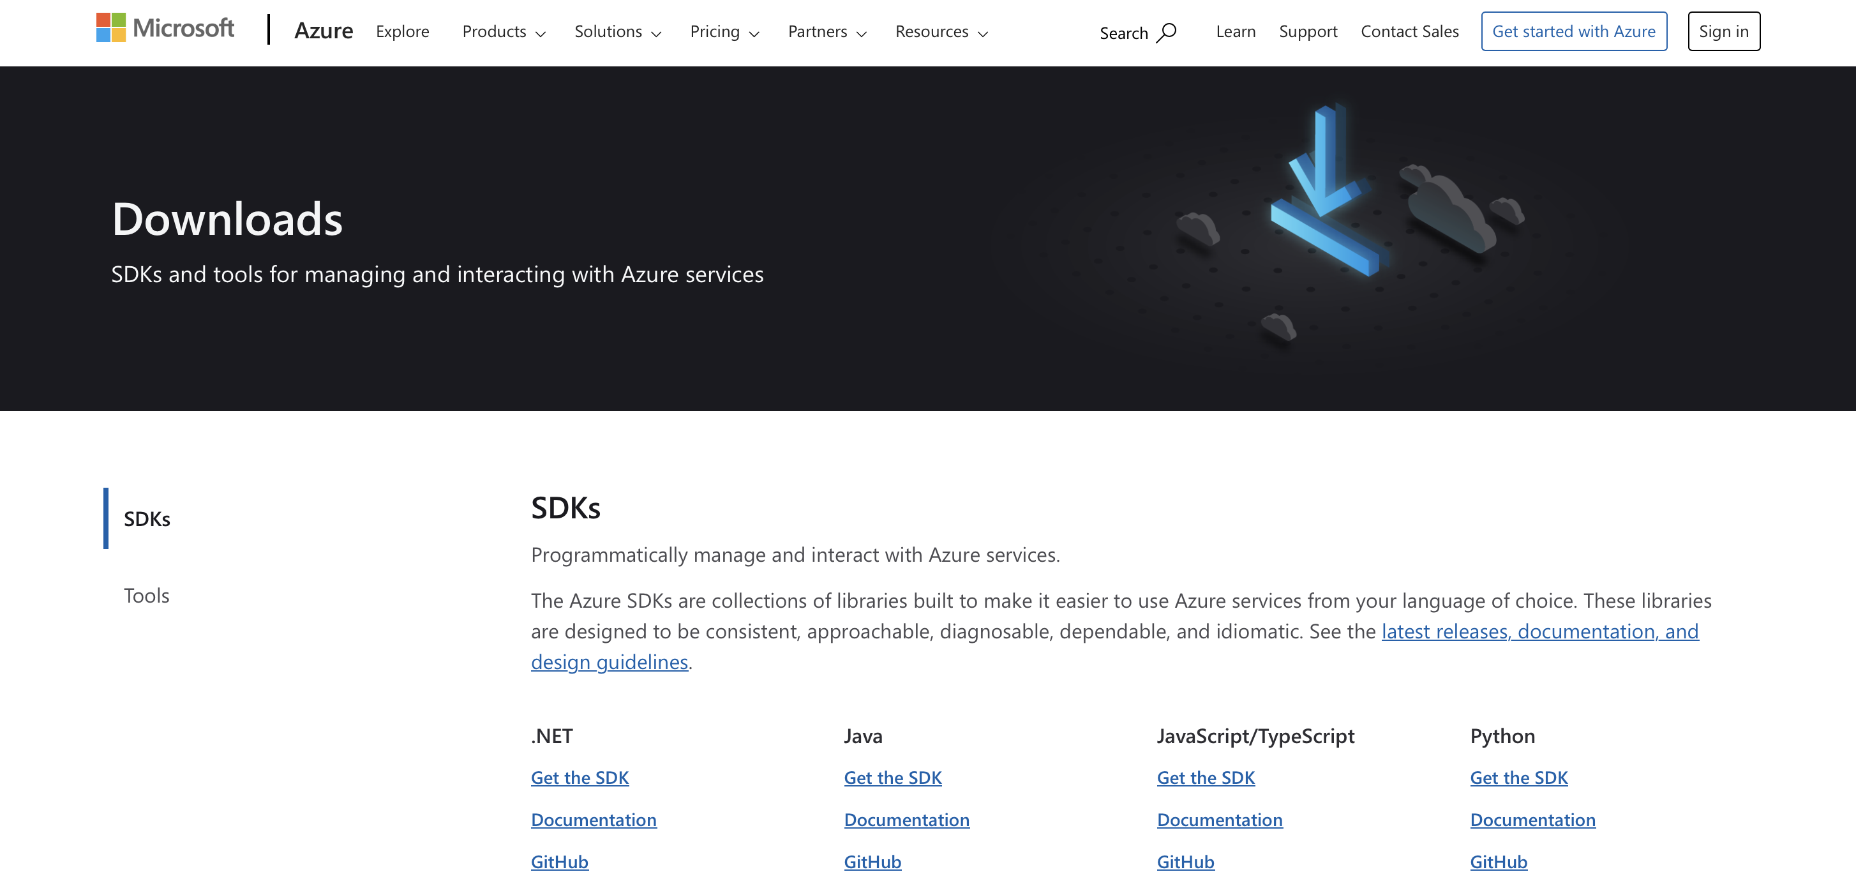Get the SDK for Python

click(1519, 778)
